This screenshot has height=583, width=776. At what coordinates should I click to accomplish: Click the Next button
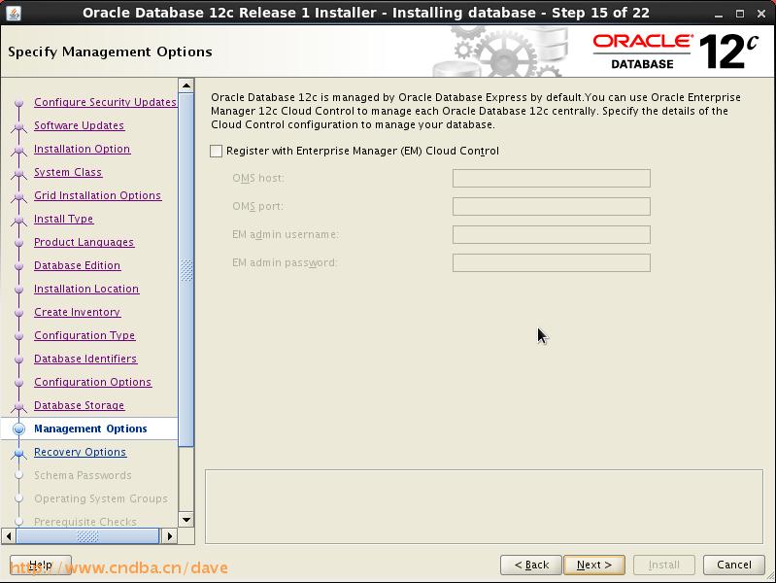[x=593, y=565]
